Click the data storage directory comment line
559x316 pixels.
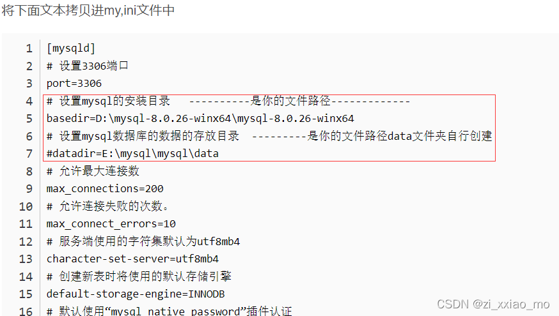269,136
